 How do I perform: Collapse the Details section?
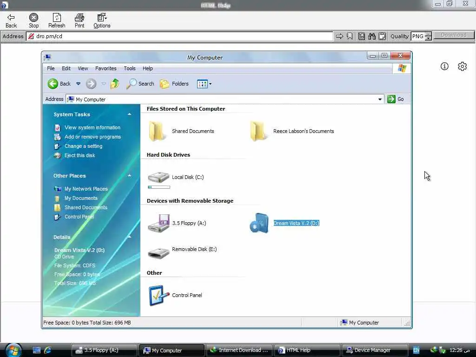pyautogui.click(x=129, y=237)
